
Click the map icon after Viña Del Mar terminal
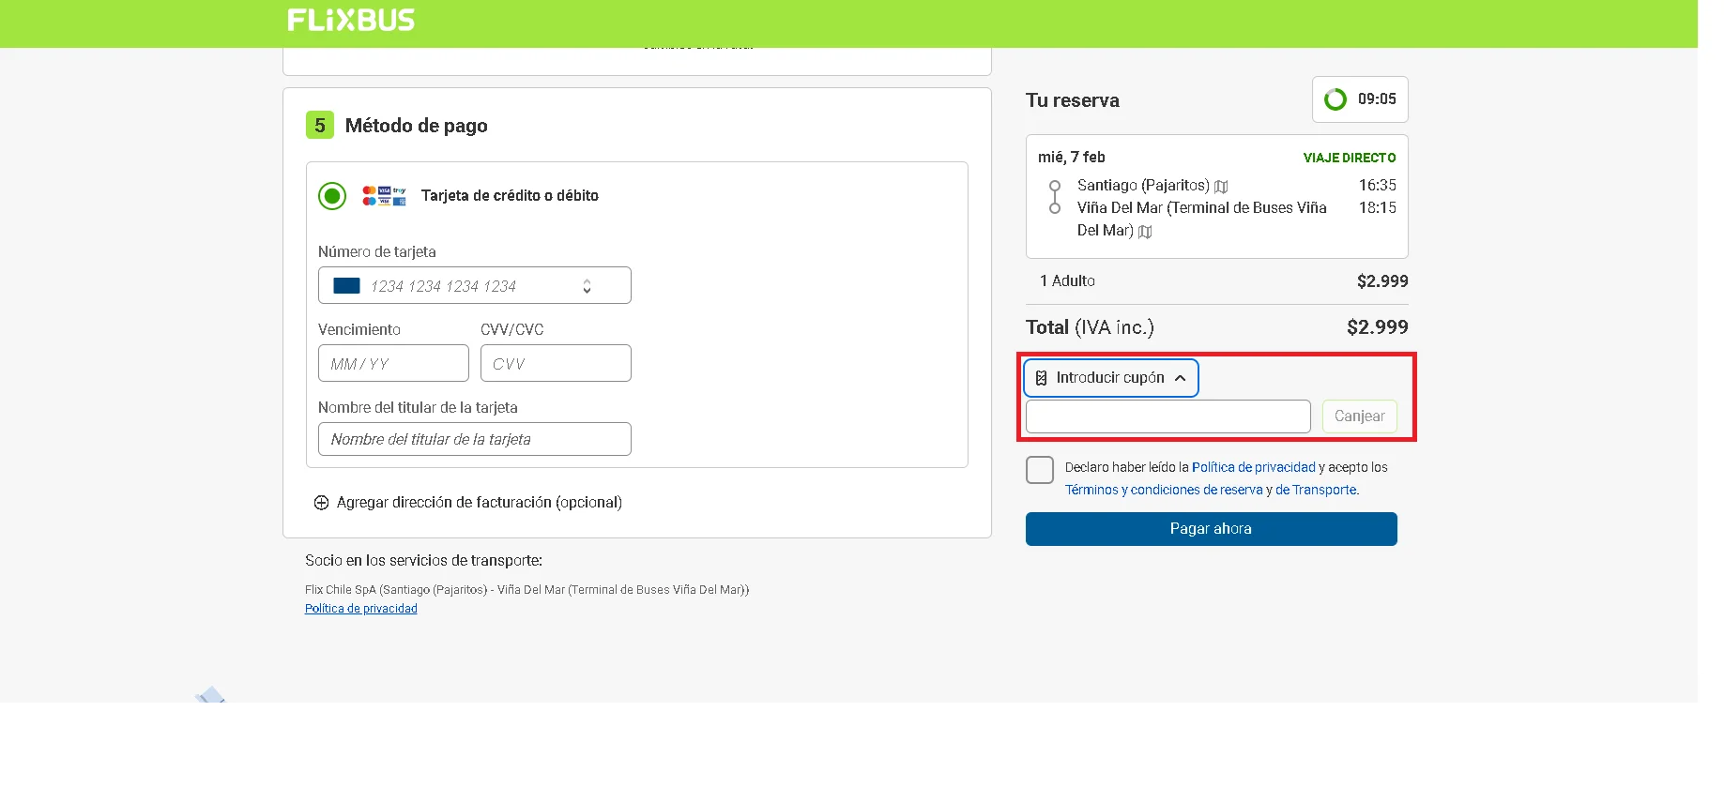1145,232
